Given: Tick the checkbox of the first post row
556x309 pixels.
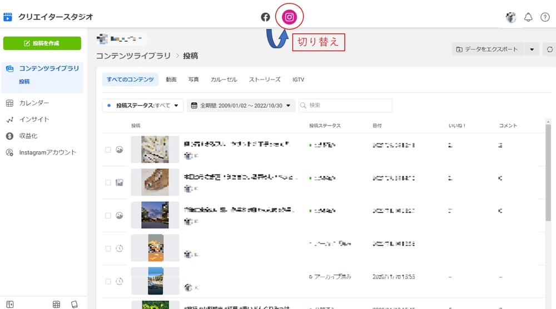Looking at the screenshot, I should coord(108,149).
